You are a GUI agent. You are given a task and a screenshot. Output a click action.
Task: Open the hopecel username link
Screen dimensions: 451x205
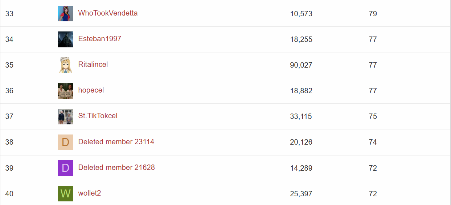(x=91, y=90)
